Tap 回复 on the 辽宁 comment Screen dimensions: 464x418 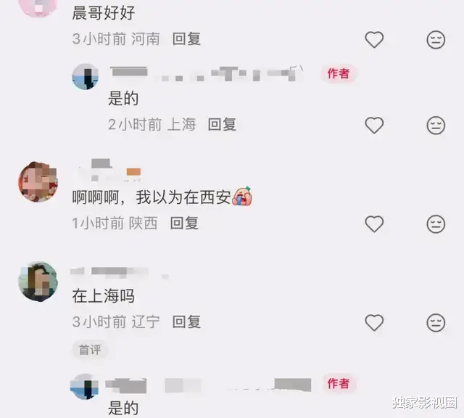pos(186,321)
